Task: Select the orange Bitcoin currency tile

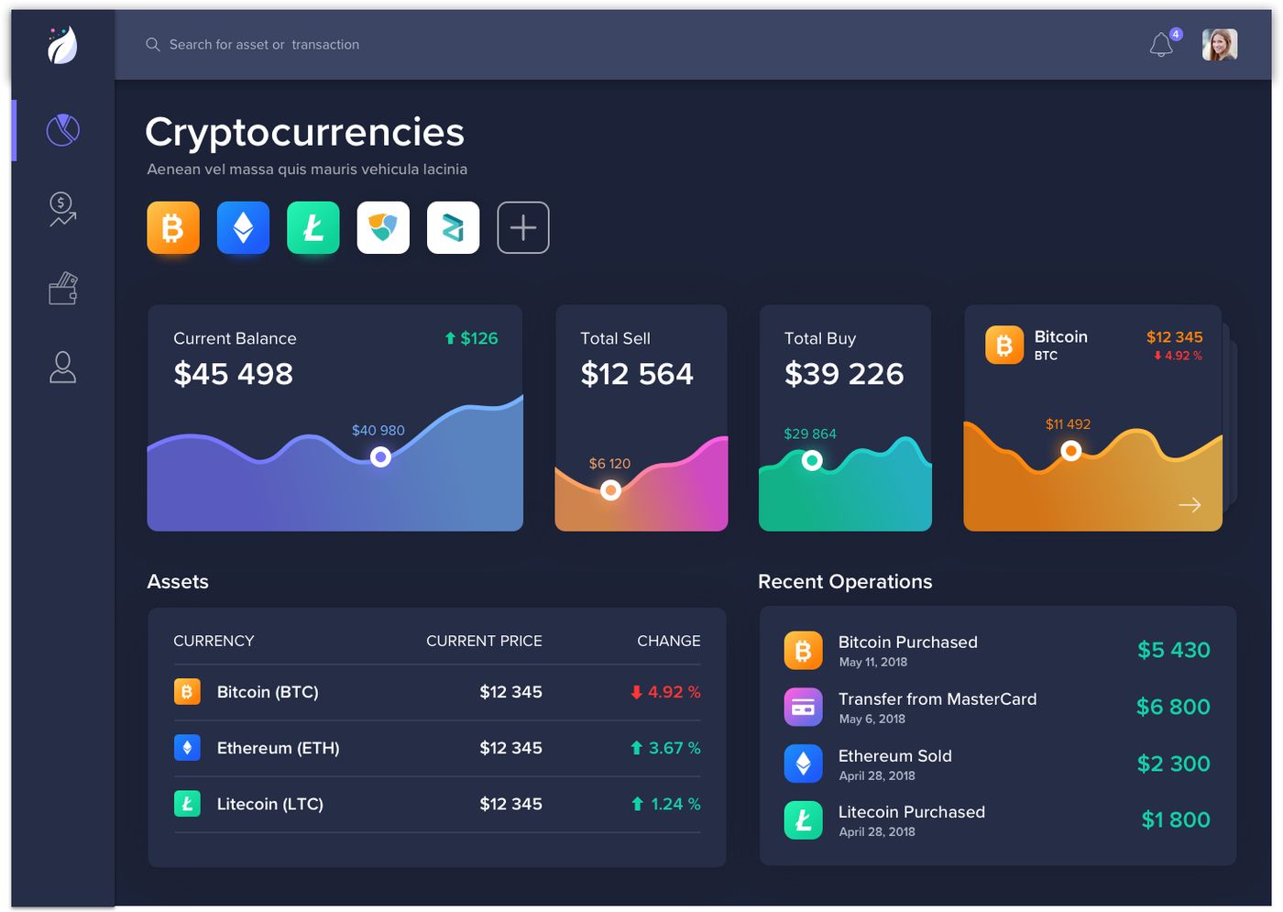Action: click(x=173, y=227)
